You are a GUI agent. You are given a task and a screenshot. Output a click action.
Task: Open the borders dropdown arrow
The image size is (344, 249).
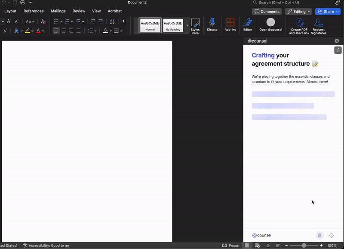(122, 31)
